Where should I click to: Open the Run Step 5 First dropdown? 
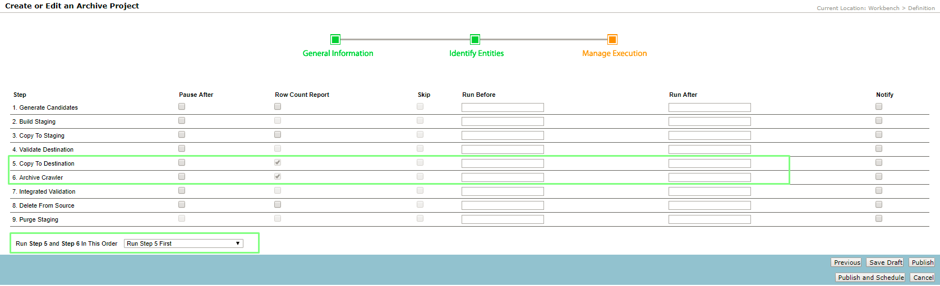(183, 243)
